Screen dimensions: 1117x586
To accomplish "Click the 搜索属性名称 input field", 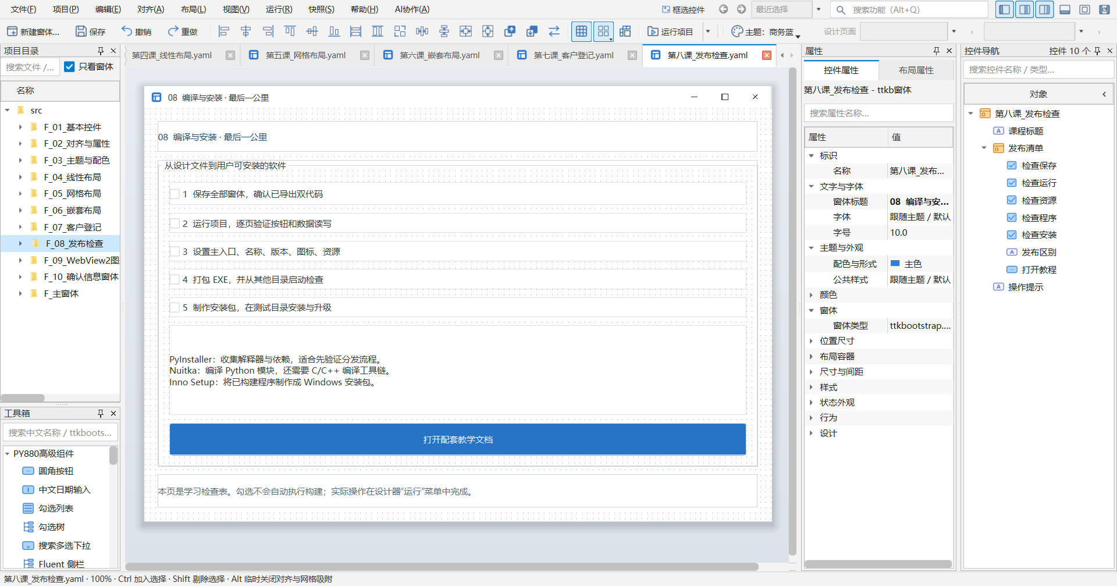I will point(878,113).
